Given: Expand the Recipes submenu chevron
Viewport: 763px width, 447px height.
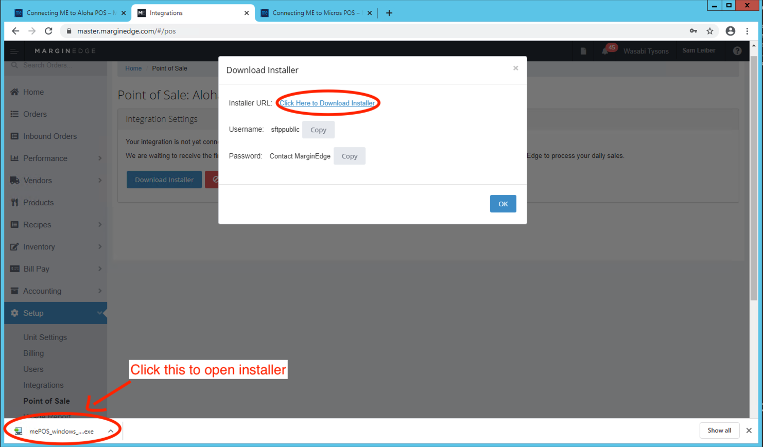Looking at the screenshot, I should tap(100, 225).
